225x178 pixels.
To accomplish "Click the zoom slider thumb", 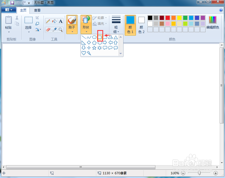I will click(x=199, y=173).
